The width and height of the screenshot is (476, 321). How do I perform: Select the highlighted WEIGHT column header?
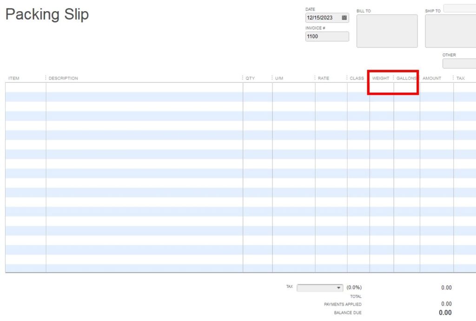point(380,78)
